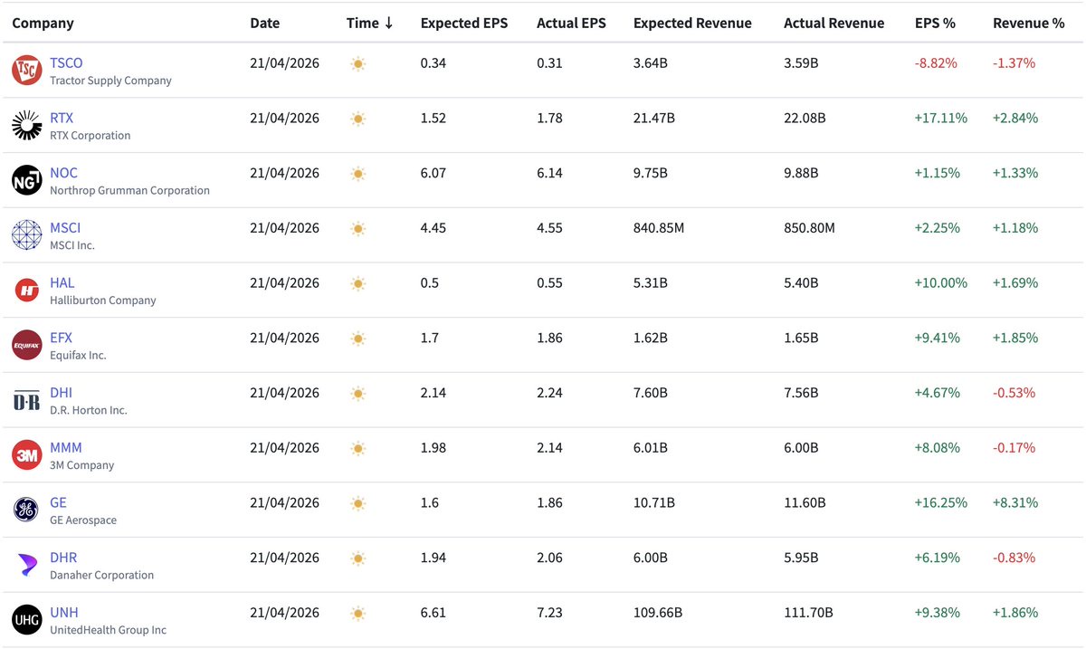Click the RTX Corporation starburst logo

27,126
